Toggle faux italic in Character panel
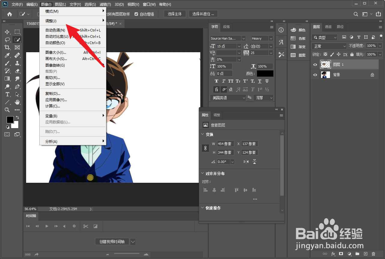This screenshot has width=385, height=259. [x=224, y=81]
